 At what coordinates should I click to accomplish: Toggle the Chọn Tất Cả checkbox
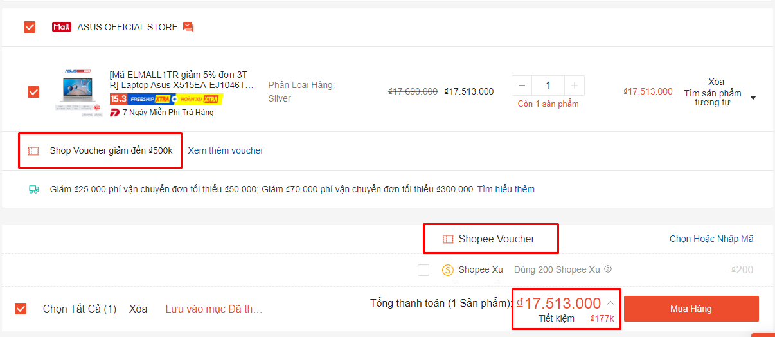[x=21, y=309]
